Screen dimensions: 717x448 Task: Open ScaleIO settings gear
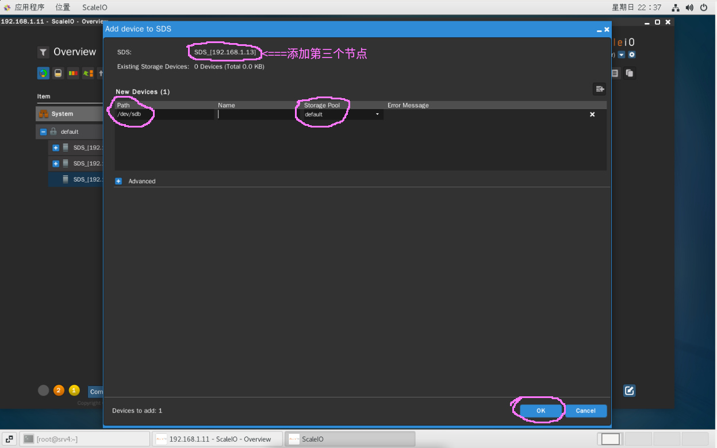632,55
